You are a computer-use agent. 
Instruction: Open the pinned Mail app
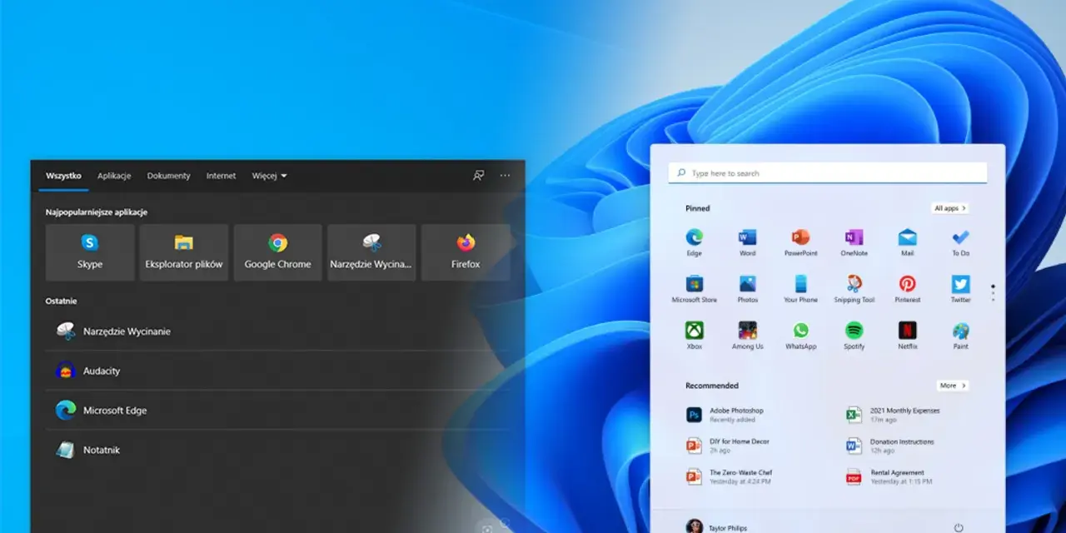point(908,242)
